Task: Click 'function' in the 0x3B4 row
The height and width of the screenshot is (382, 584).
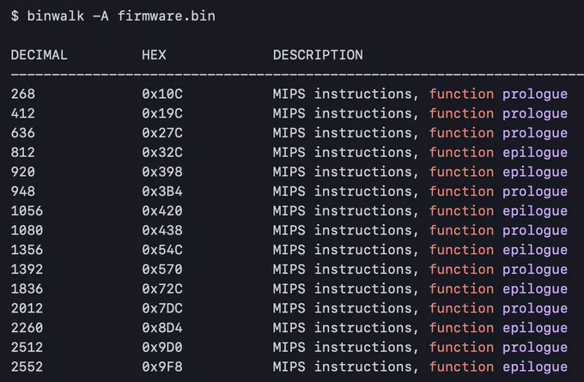Action: pos(461,191)
